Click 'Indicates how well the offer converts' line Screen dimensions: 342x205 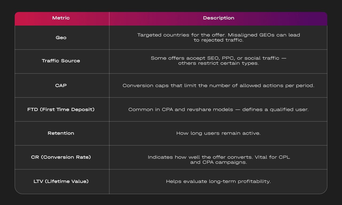[218, 157]
